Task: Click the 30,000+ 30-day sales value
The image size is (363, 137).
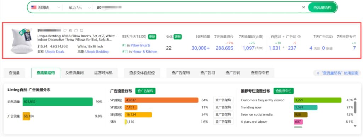Action: (201, 48)
